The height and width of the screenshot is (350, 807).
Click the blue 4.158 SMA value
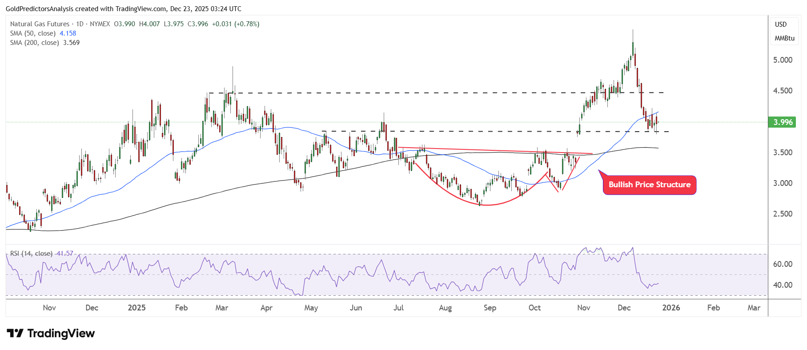(x=68, y=33)
